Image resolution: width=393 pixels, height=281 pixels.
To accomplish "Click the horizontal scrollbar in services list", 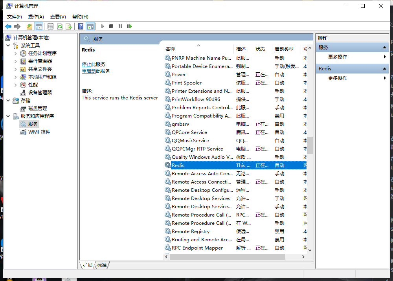I will tap(227, 257).
